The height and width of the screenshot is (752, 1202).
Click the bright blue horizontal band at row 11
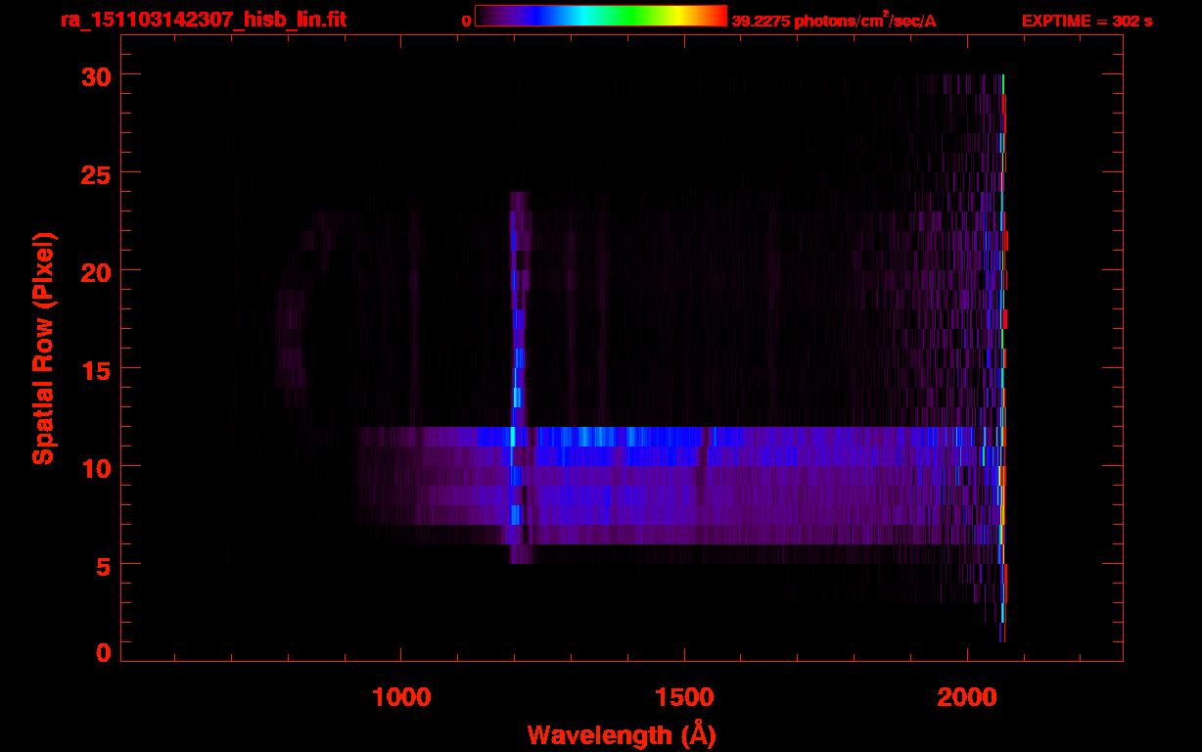[x=680, y=437]
